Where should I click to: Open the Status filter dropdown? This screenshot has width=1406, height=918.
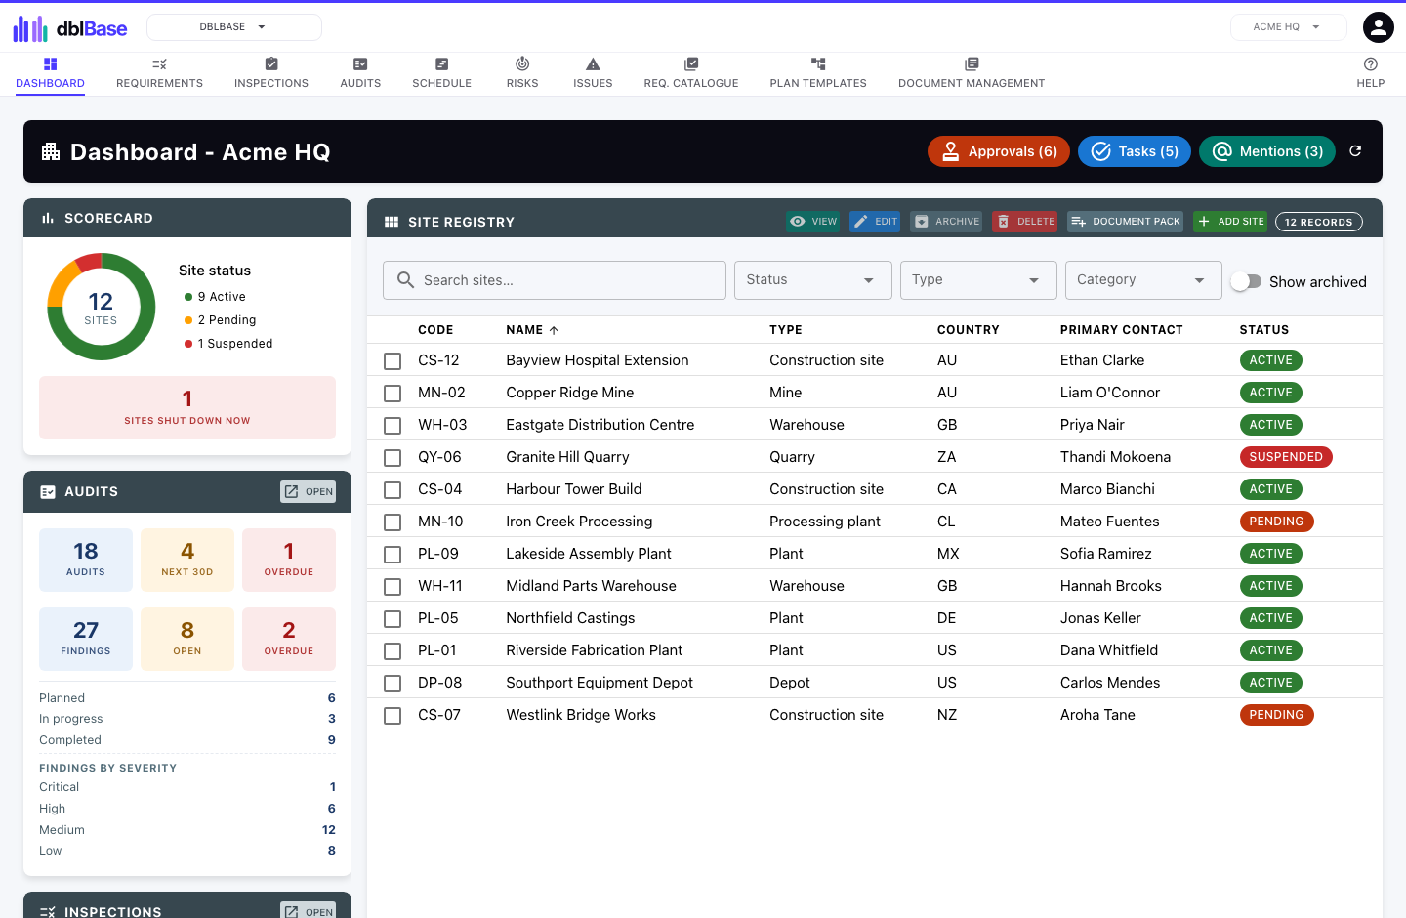pos(813,280)
